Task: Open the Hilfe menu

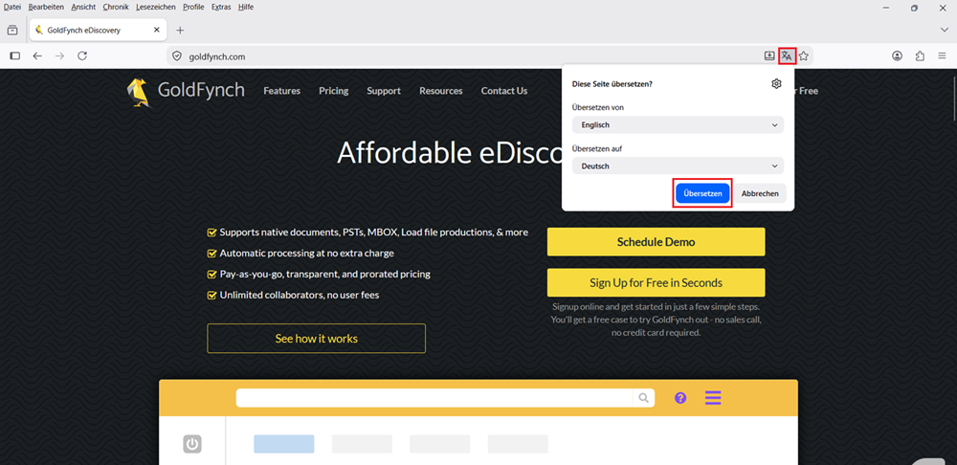Action: [x=245, y=8]
